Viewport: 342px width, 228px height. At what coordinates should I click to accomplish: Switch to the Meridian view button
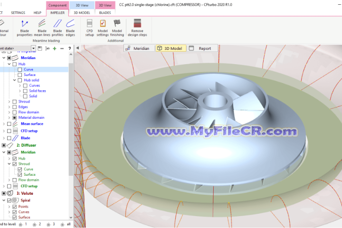tap(137, 48)
